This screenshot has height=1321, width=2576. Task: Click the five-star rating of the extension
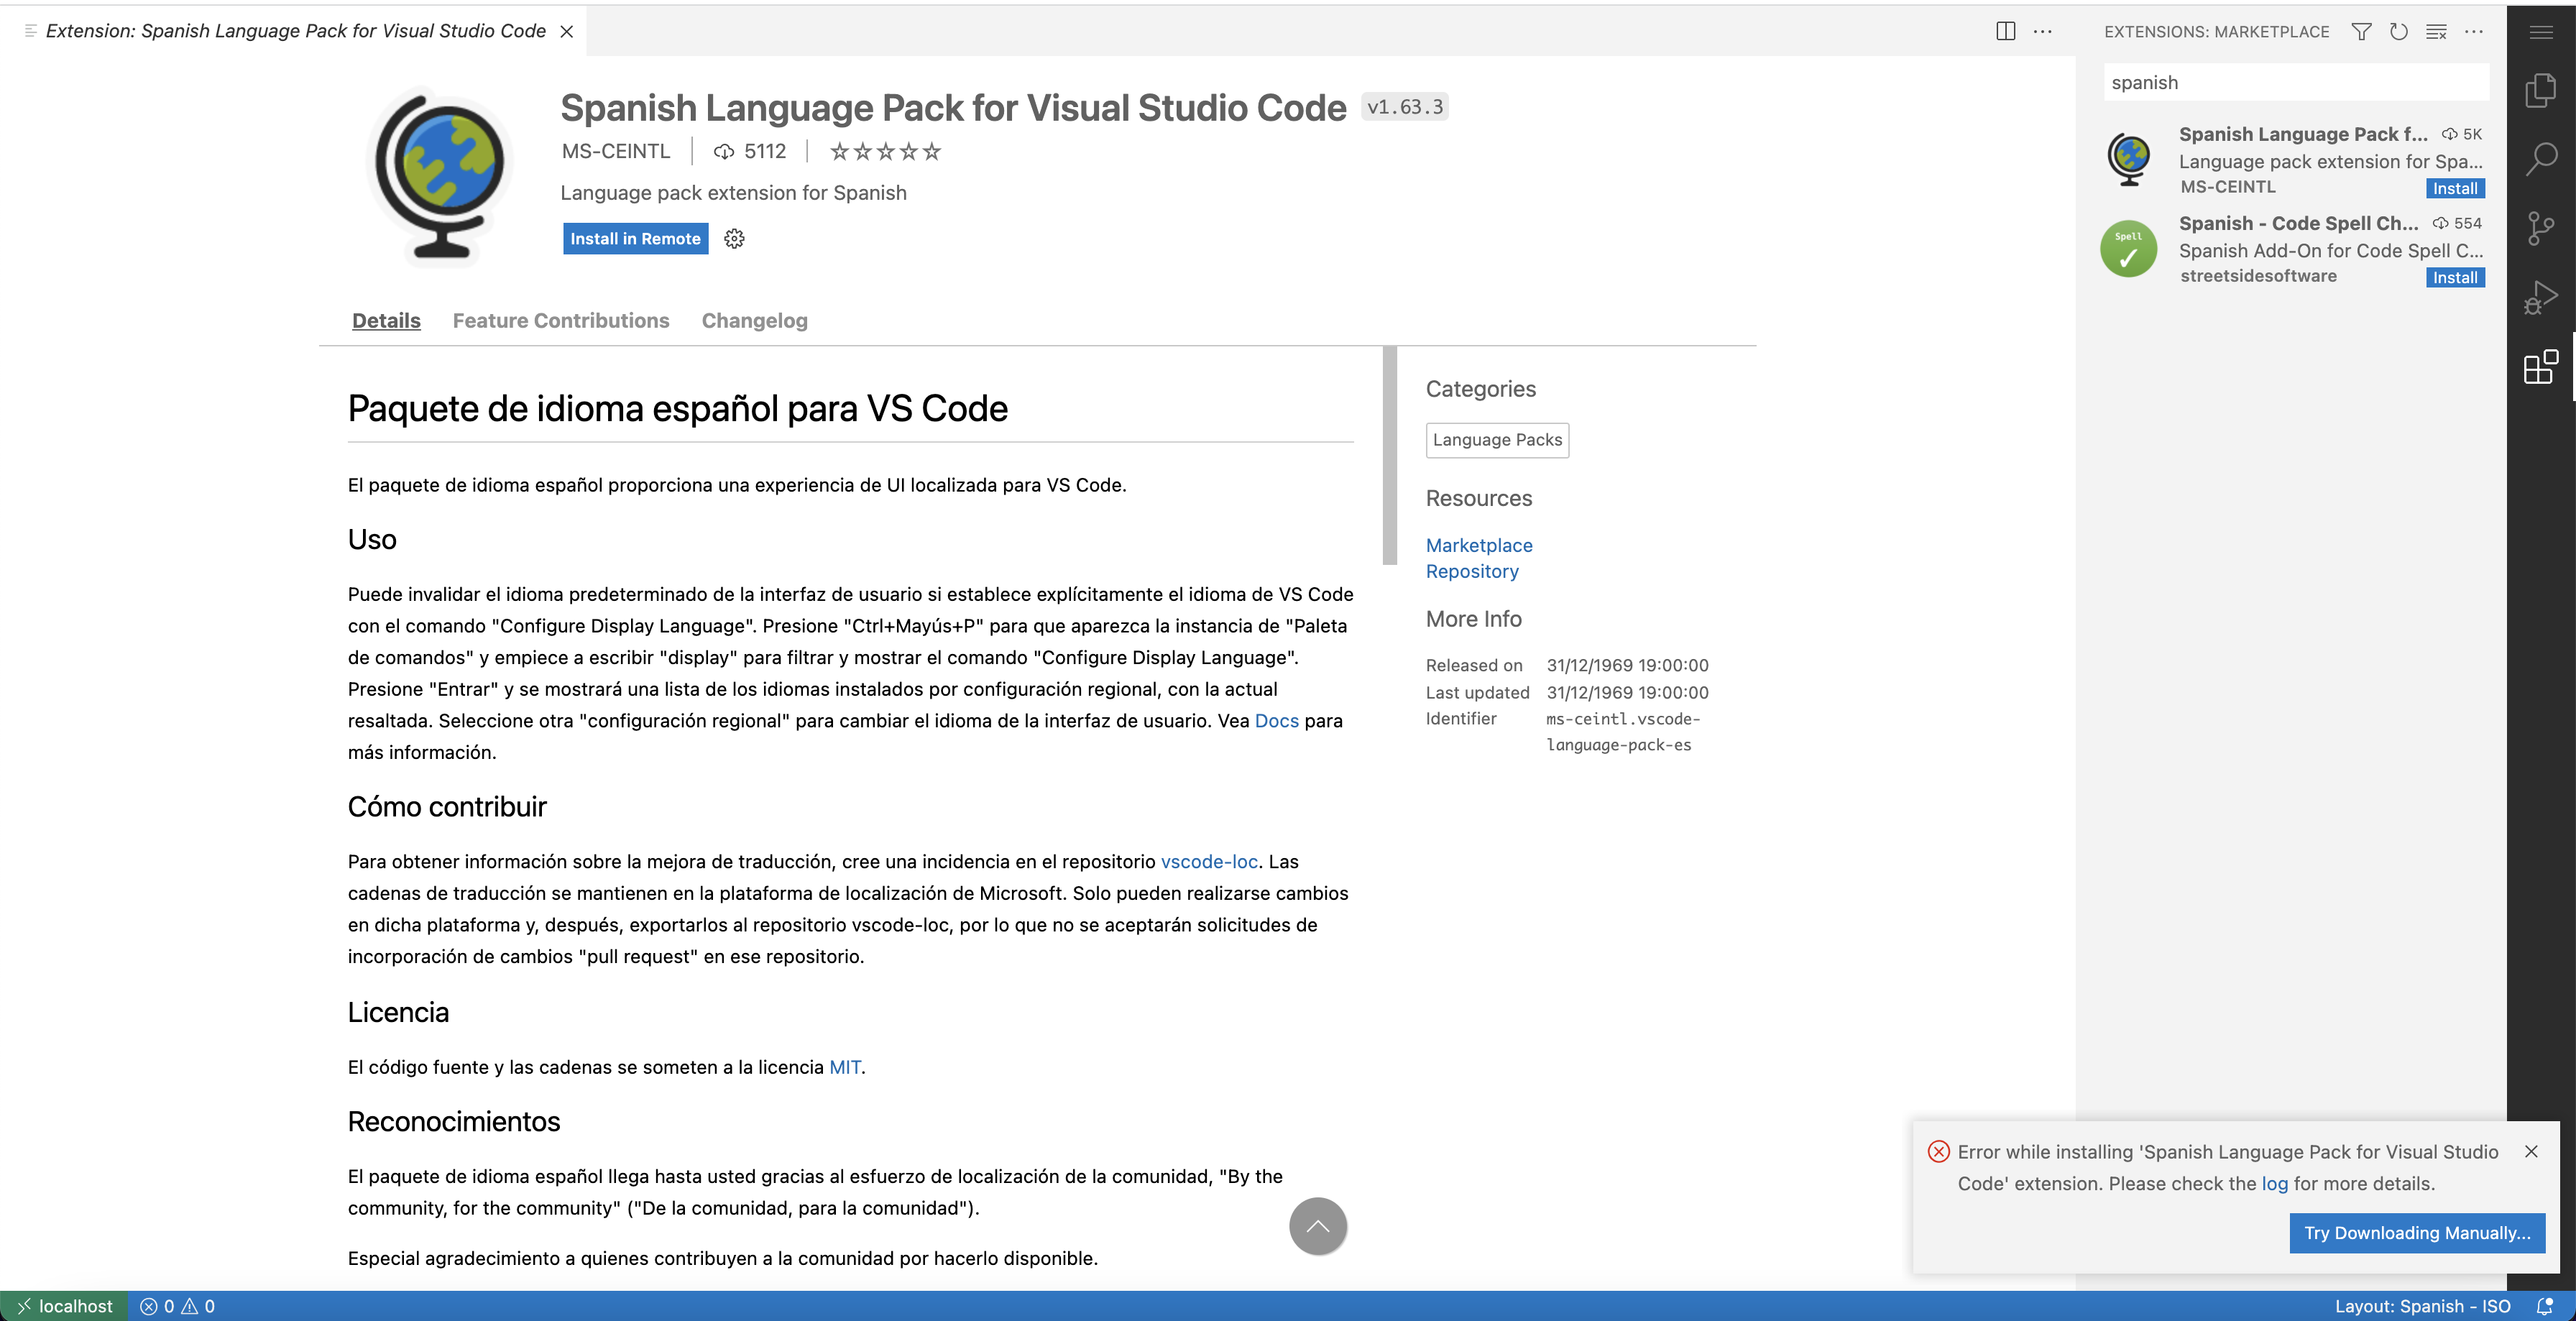[885, 152]
